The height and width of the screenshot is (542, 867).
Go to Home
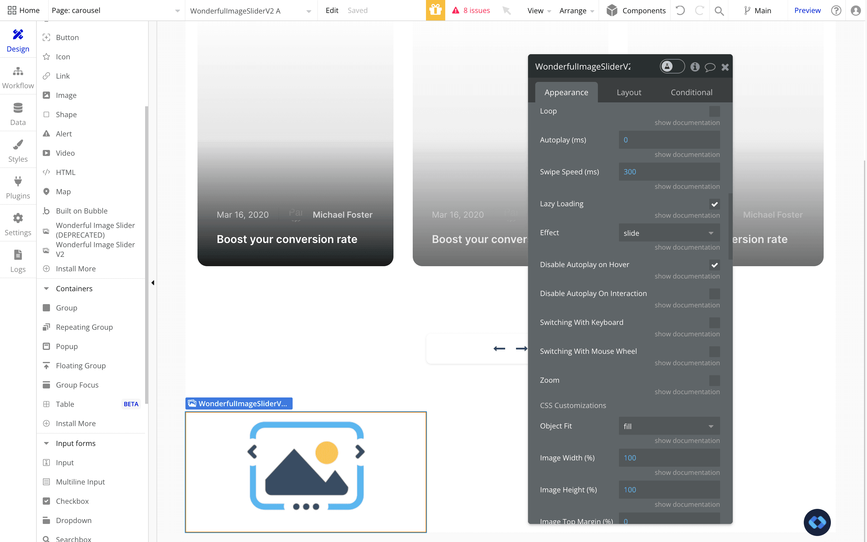point(24,11)
